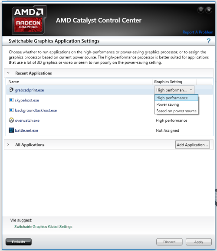
Task: Click the grabcadprint.exe application icon
Action: point(11,90)
